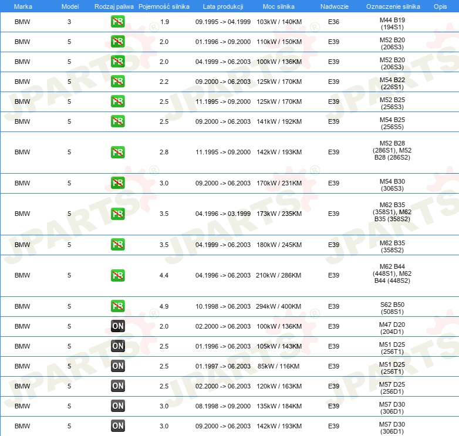Click petrol icon in the M54 B25 (256S5) row

117,121
